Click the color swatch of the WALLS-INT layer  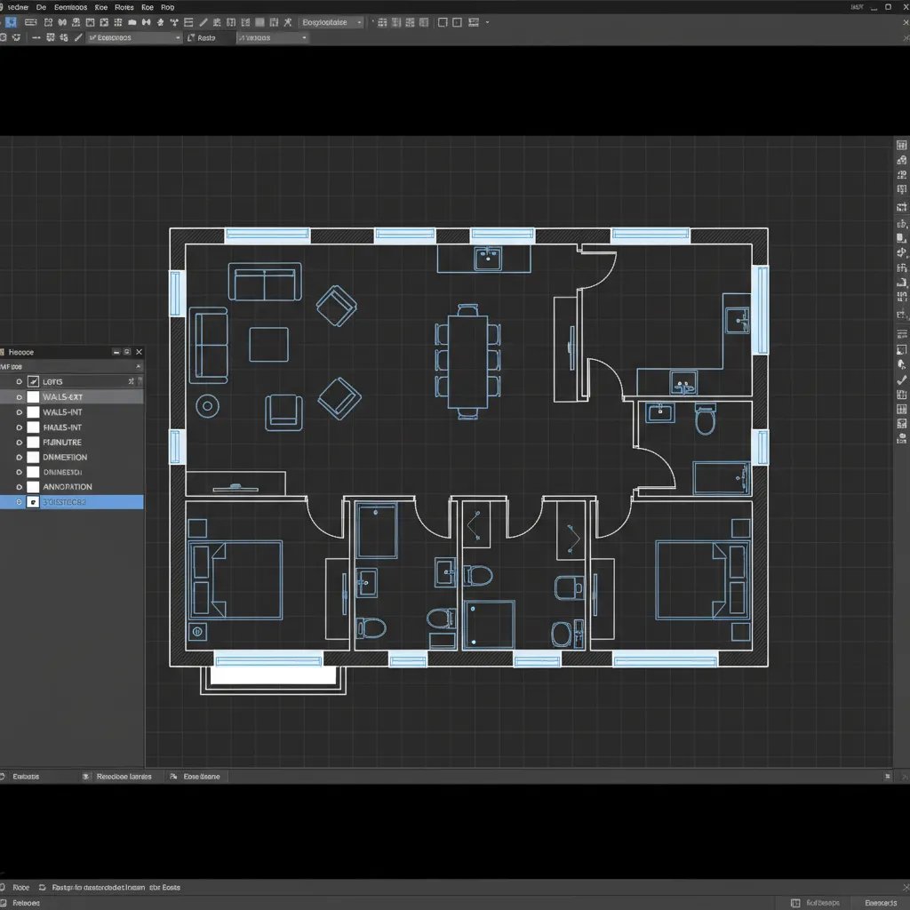pos(34,411)
